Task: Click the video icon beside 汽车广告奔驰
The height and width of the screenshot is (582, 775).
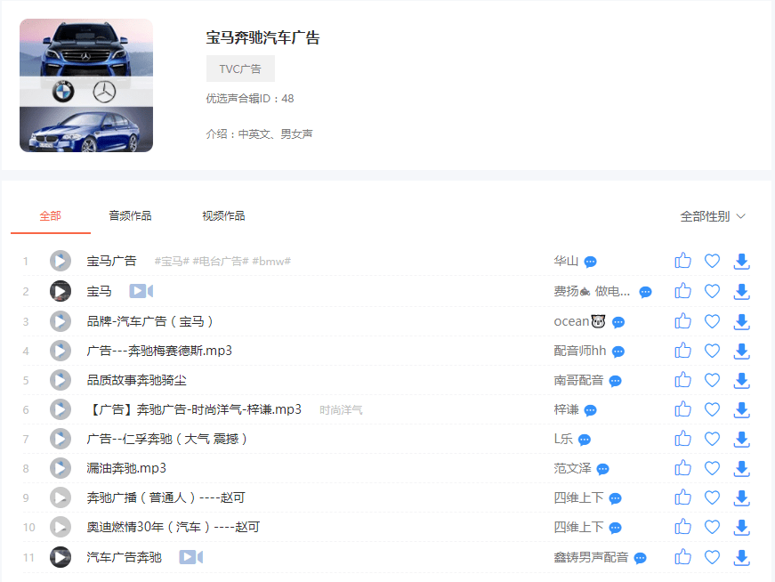Action: [x=190, y=557]
